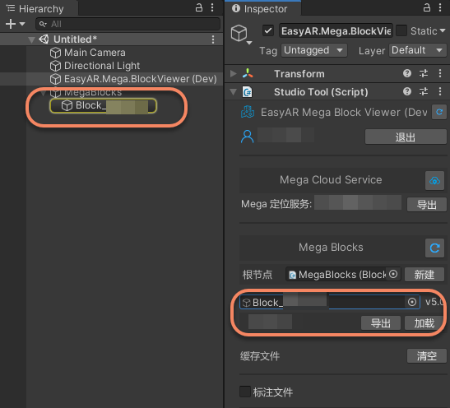Click refresh icon beside EasyAR Mega Block Viewer
Image resolution: width=450 pixels, height=408 pixels.
[439, 112]
